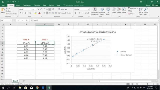Toggle Underline formatting
Image resolution: width=160 pixels, height=90 pixels.
(25, 13)
